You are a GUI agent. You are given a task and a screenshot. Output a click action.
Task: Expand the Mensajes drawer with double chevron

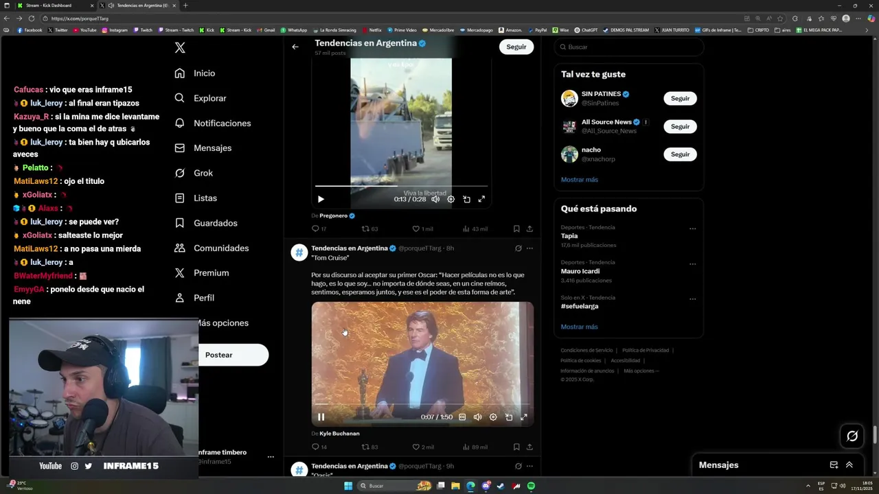(849, 464)
